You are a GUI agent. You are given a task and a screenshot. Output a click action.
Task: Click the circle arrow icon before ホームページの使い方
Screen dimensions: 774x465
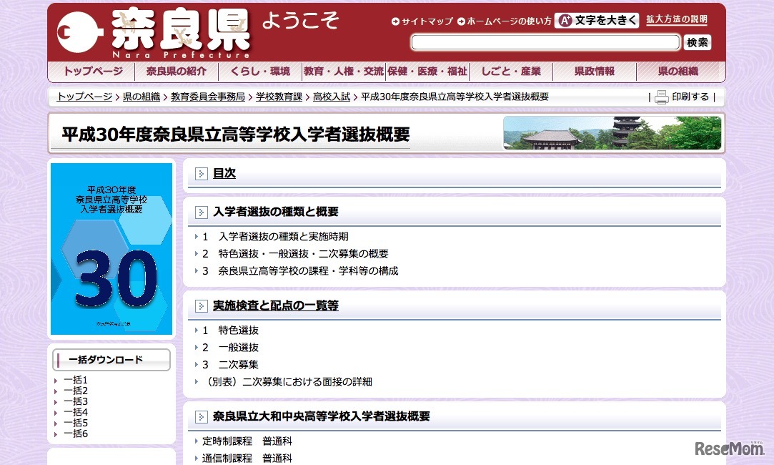click(461, 21)
